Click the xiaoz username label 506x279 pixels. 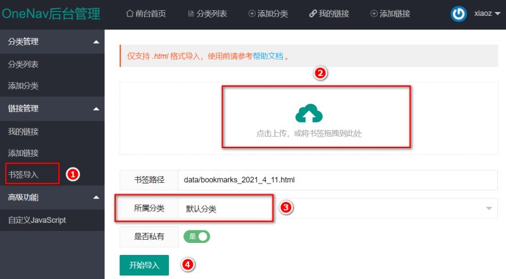pos(483,13)
